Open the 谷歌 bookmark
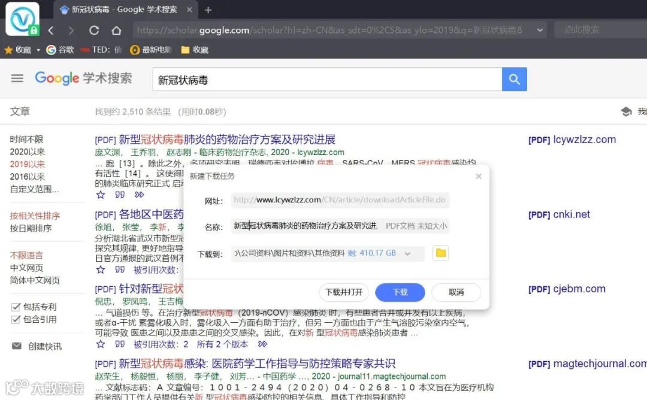The width and height of the screenshot is (647, 400). [61, 50]
